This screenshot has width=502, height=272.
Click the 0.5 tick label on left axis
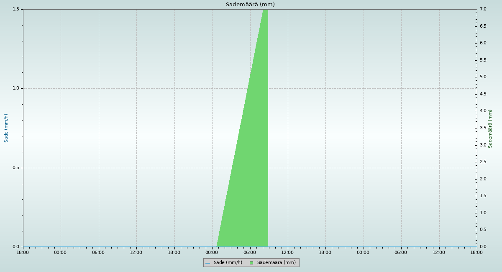click(x=16, y=168)
